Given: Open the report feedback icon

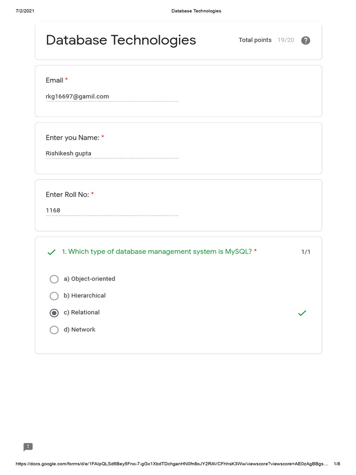Looking at the screenshot, I should [x=28, y=447].
